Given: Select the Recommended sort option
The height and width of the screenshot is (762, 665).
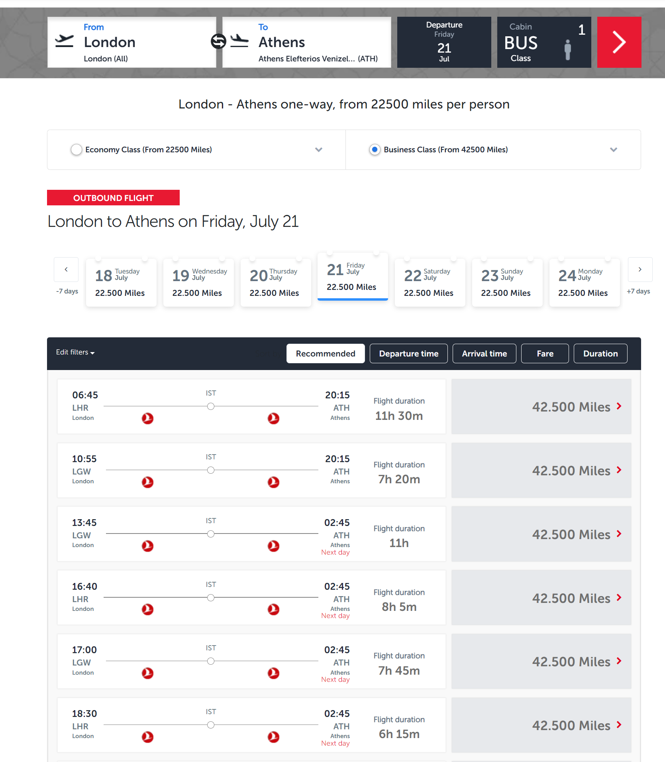Looking at the screenshot, I should click(325, 354).
